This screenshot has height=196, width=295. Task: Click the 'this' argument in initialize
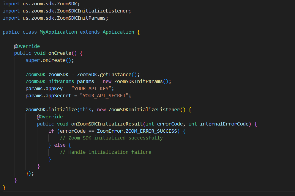86,110
